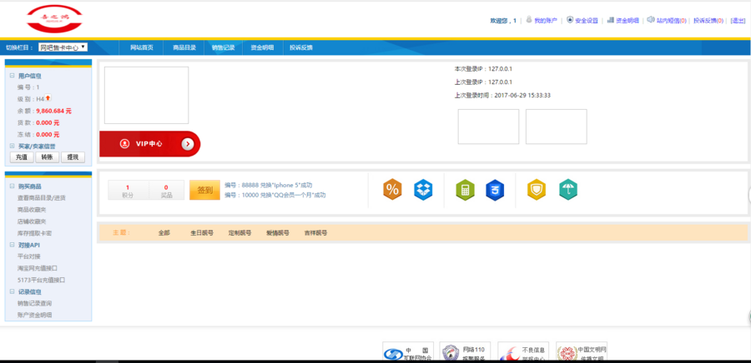751x363 pixels.
Task: Open 销售记录查询 in sidebar
Action: pos(34,303)
